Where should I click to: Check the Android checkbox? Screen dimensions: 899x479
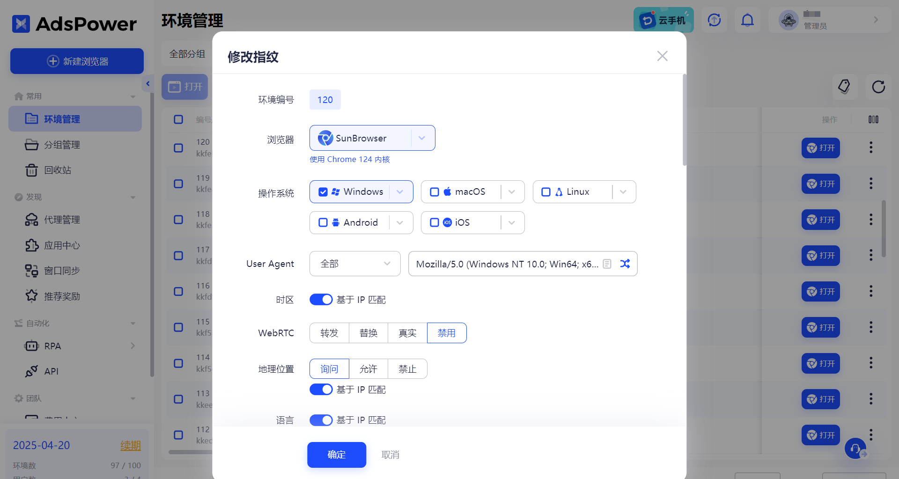[x=323, y=222]
